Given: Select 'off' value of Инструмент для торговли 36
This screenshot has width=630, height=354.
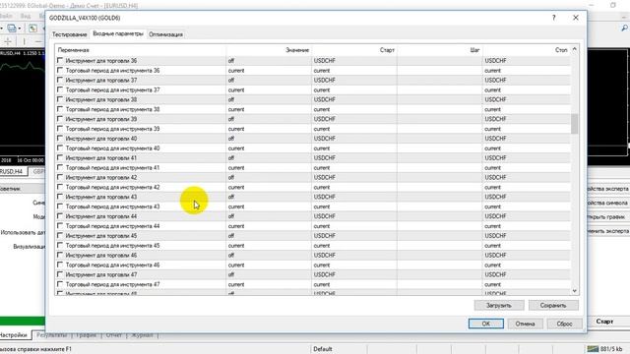Looking at the screenshot, I should tap(269, 61).
